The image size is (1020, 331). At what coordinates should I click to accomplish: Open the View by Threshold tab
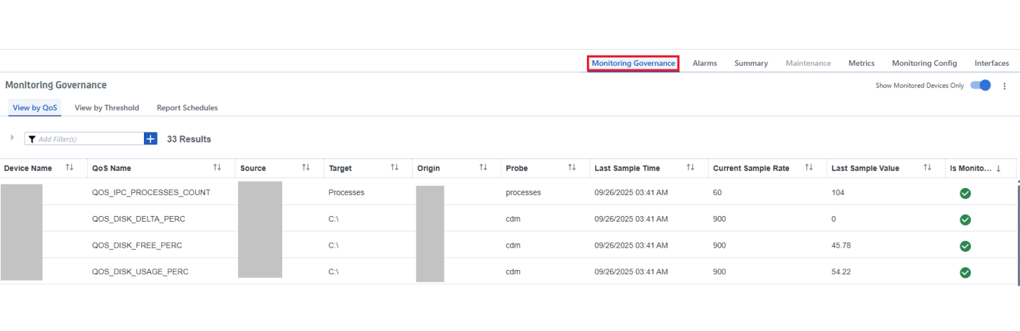107,108
